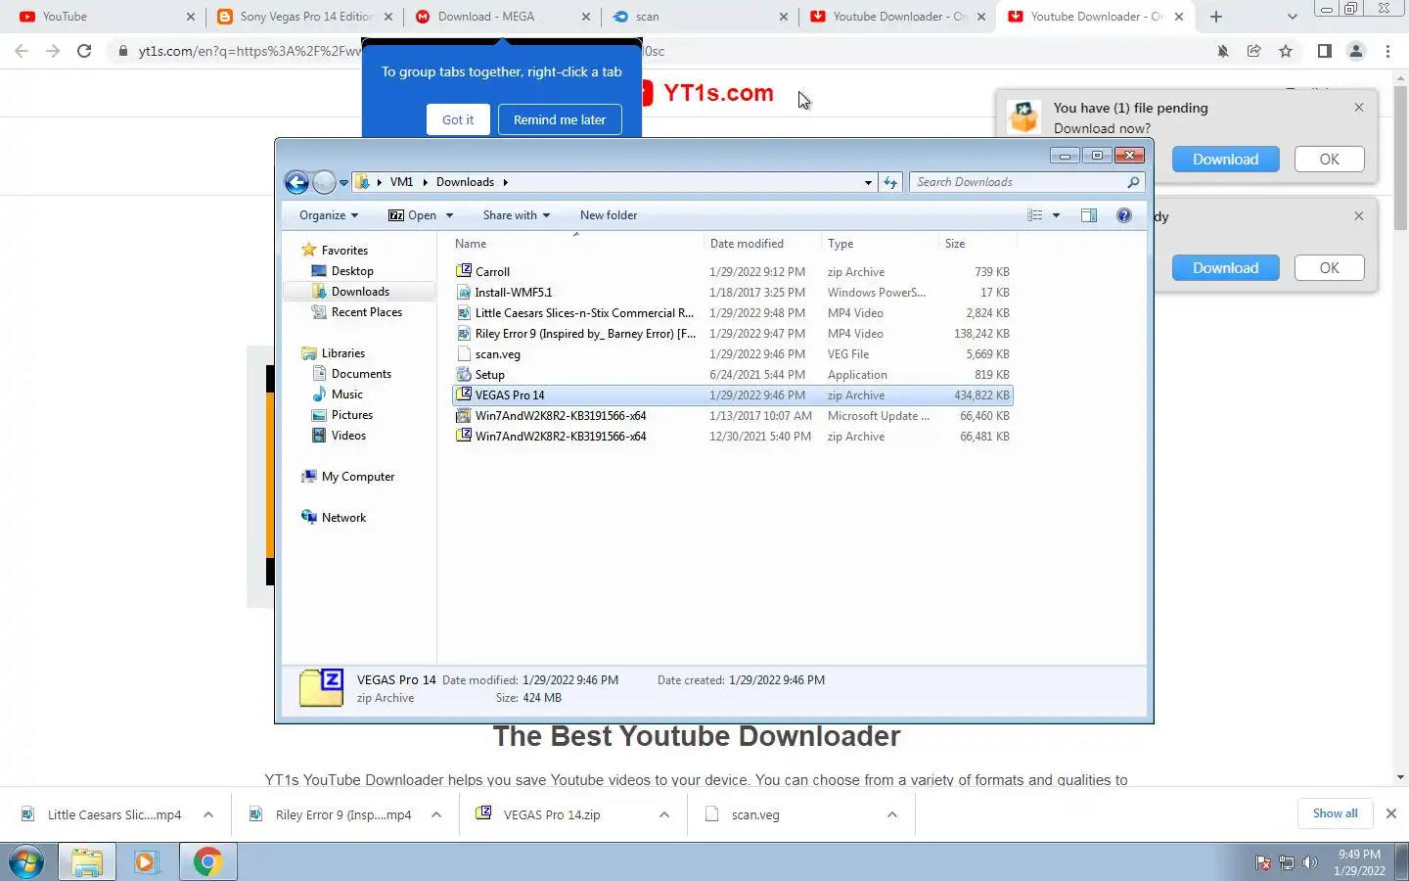Select Downloads in the navigation pane

(x=360, y=292)
